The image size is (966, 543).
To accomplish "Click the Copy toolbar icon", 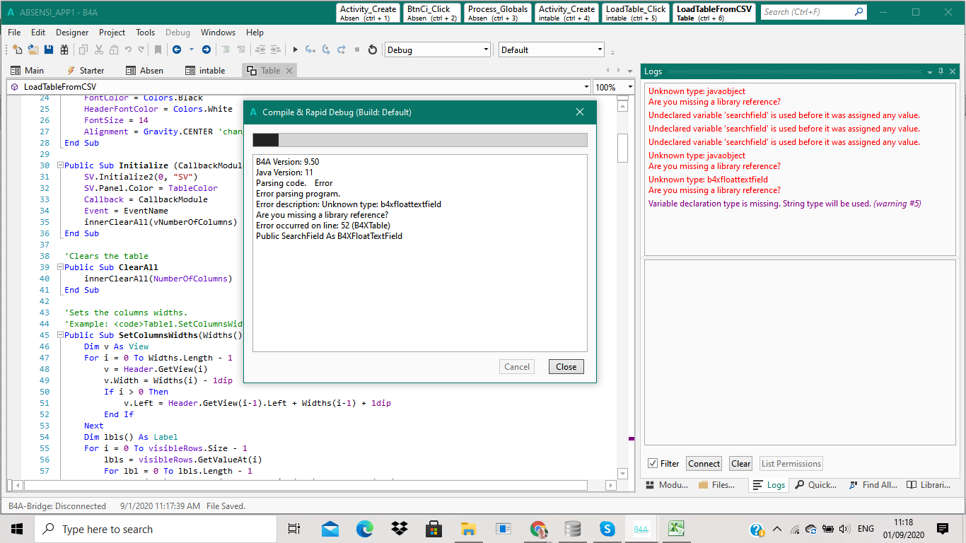I will pyautogui.click(x=83, y=49).
